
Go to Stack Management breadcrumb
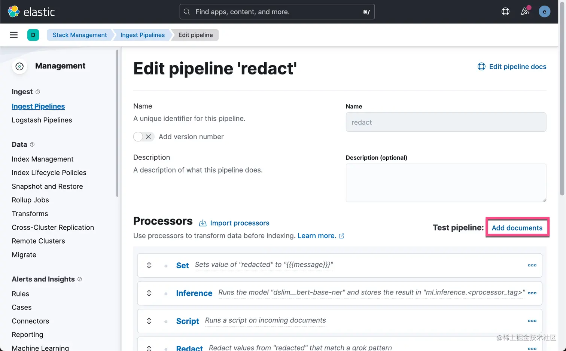(x=80, y=35)
